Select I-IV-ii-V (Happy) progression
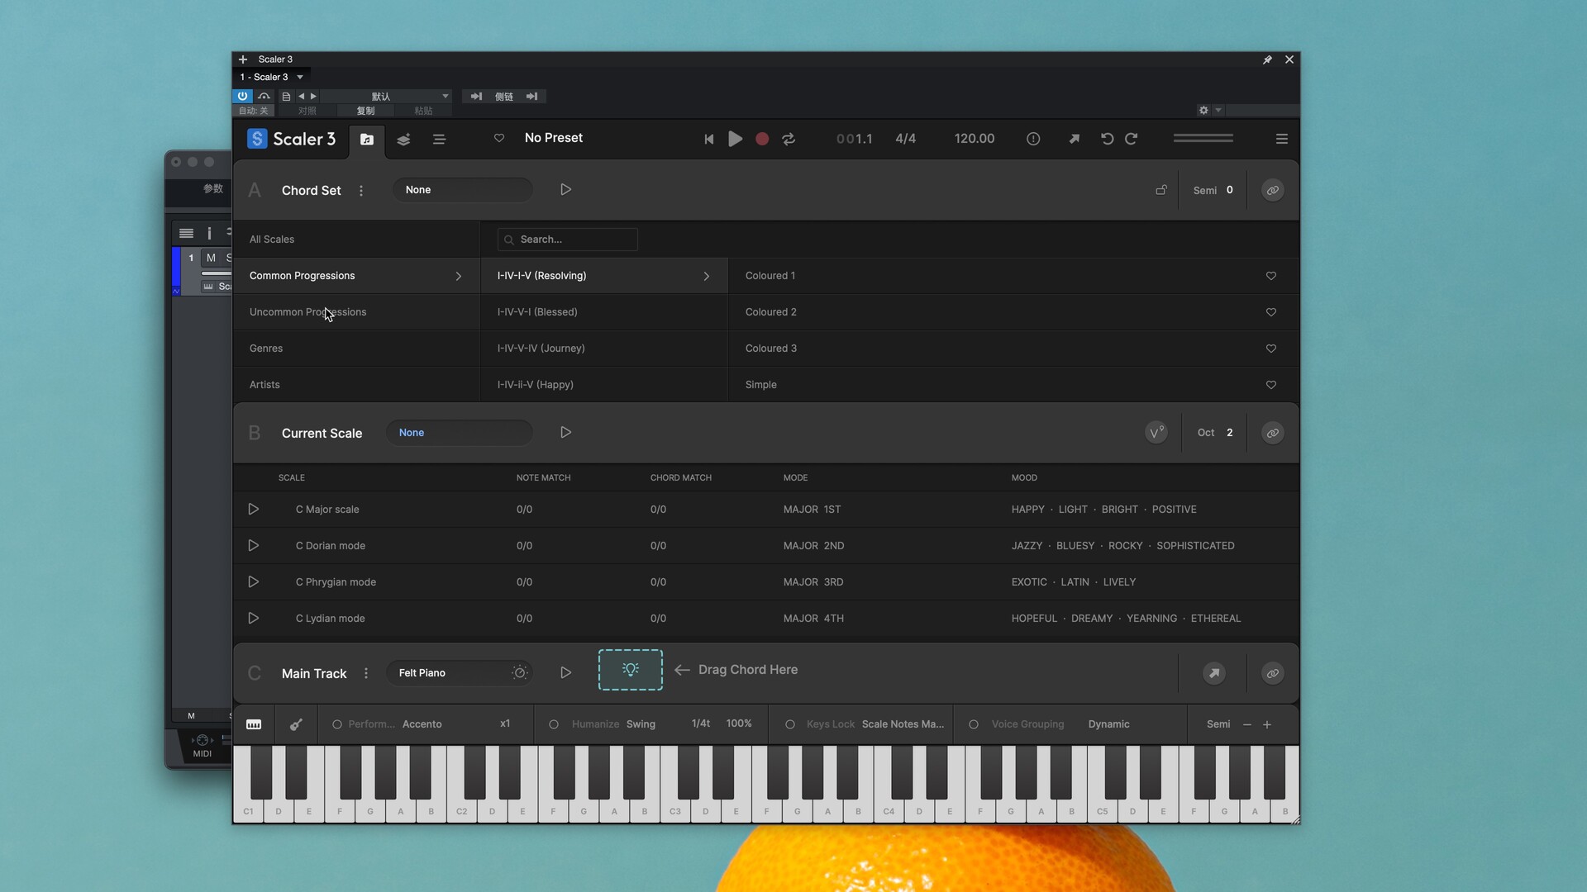 [x=604, y=385]
